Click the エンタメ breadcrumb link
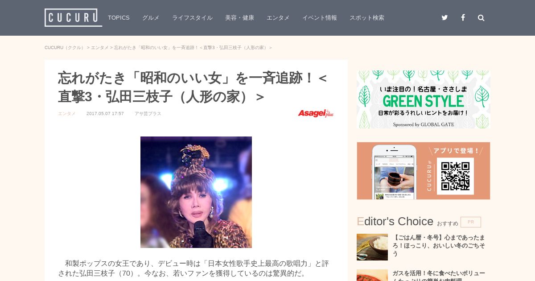The width and height of the screenshot is (535, 281). pos(100,48)
